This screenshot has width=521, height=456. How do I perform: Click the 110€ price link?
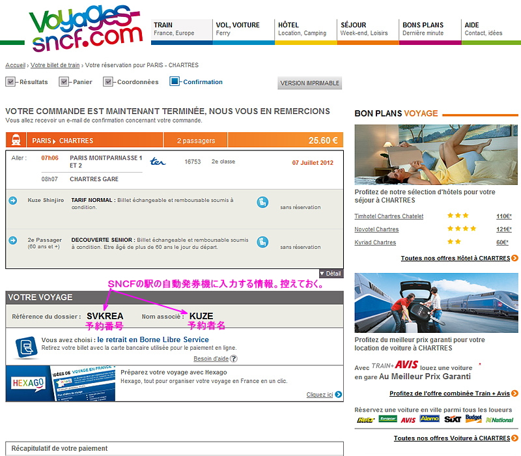pos(504,216)
